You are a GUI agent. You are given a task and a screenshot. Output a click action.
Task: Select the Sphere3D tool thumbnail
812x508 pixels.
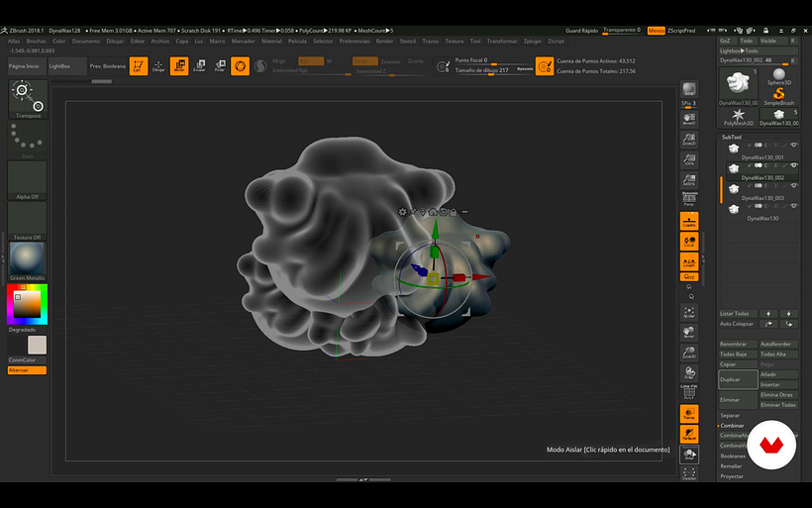pyautogui.click(x=779, y=76)
